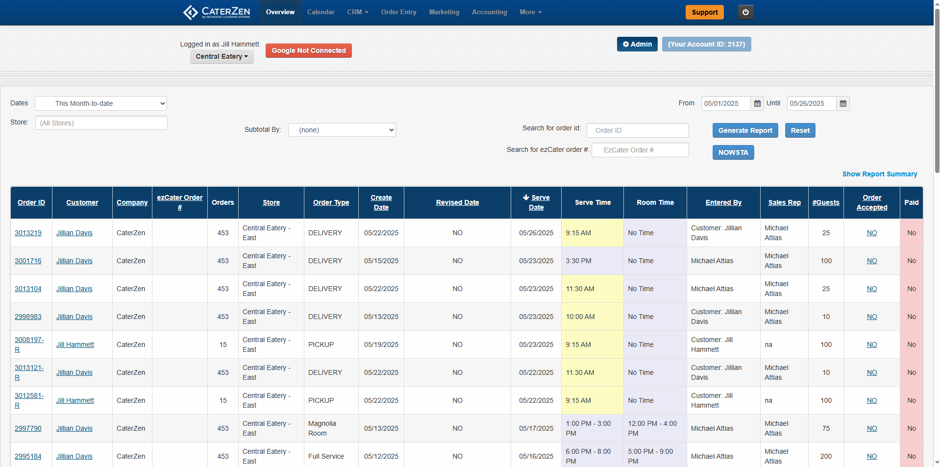The height and width of the screenshot is (467, 941).
Task: Click the Admin gear button
Action: click(637, 44)
